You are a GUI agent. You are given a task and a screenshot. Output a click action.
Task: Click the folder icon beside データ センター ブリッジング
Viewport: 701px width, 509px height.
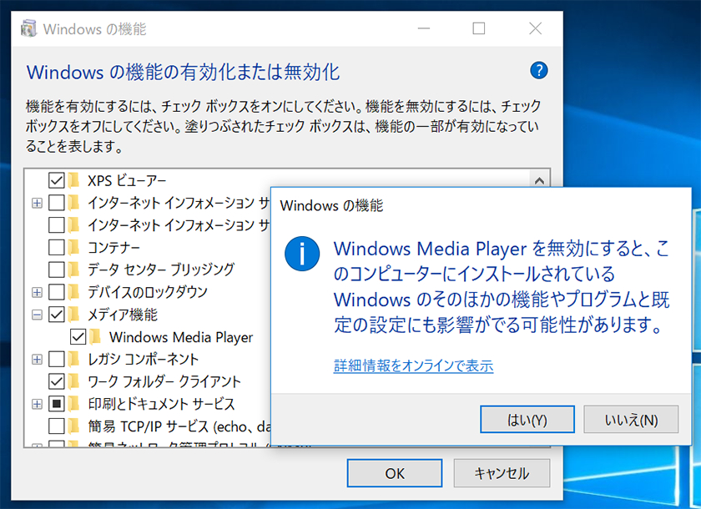pos(74,270)
